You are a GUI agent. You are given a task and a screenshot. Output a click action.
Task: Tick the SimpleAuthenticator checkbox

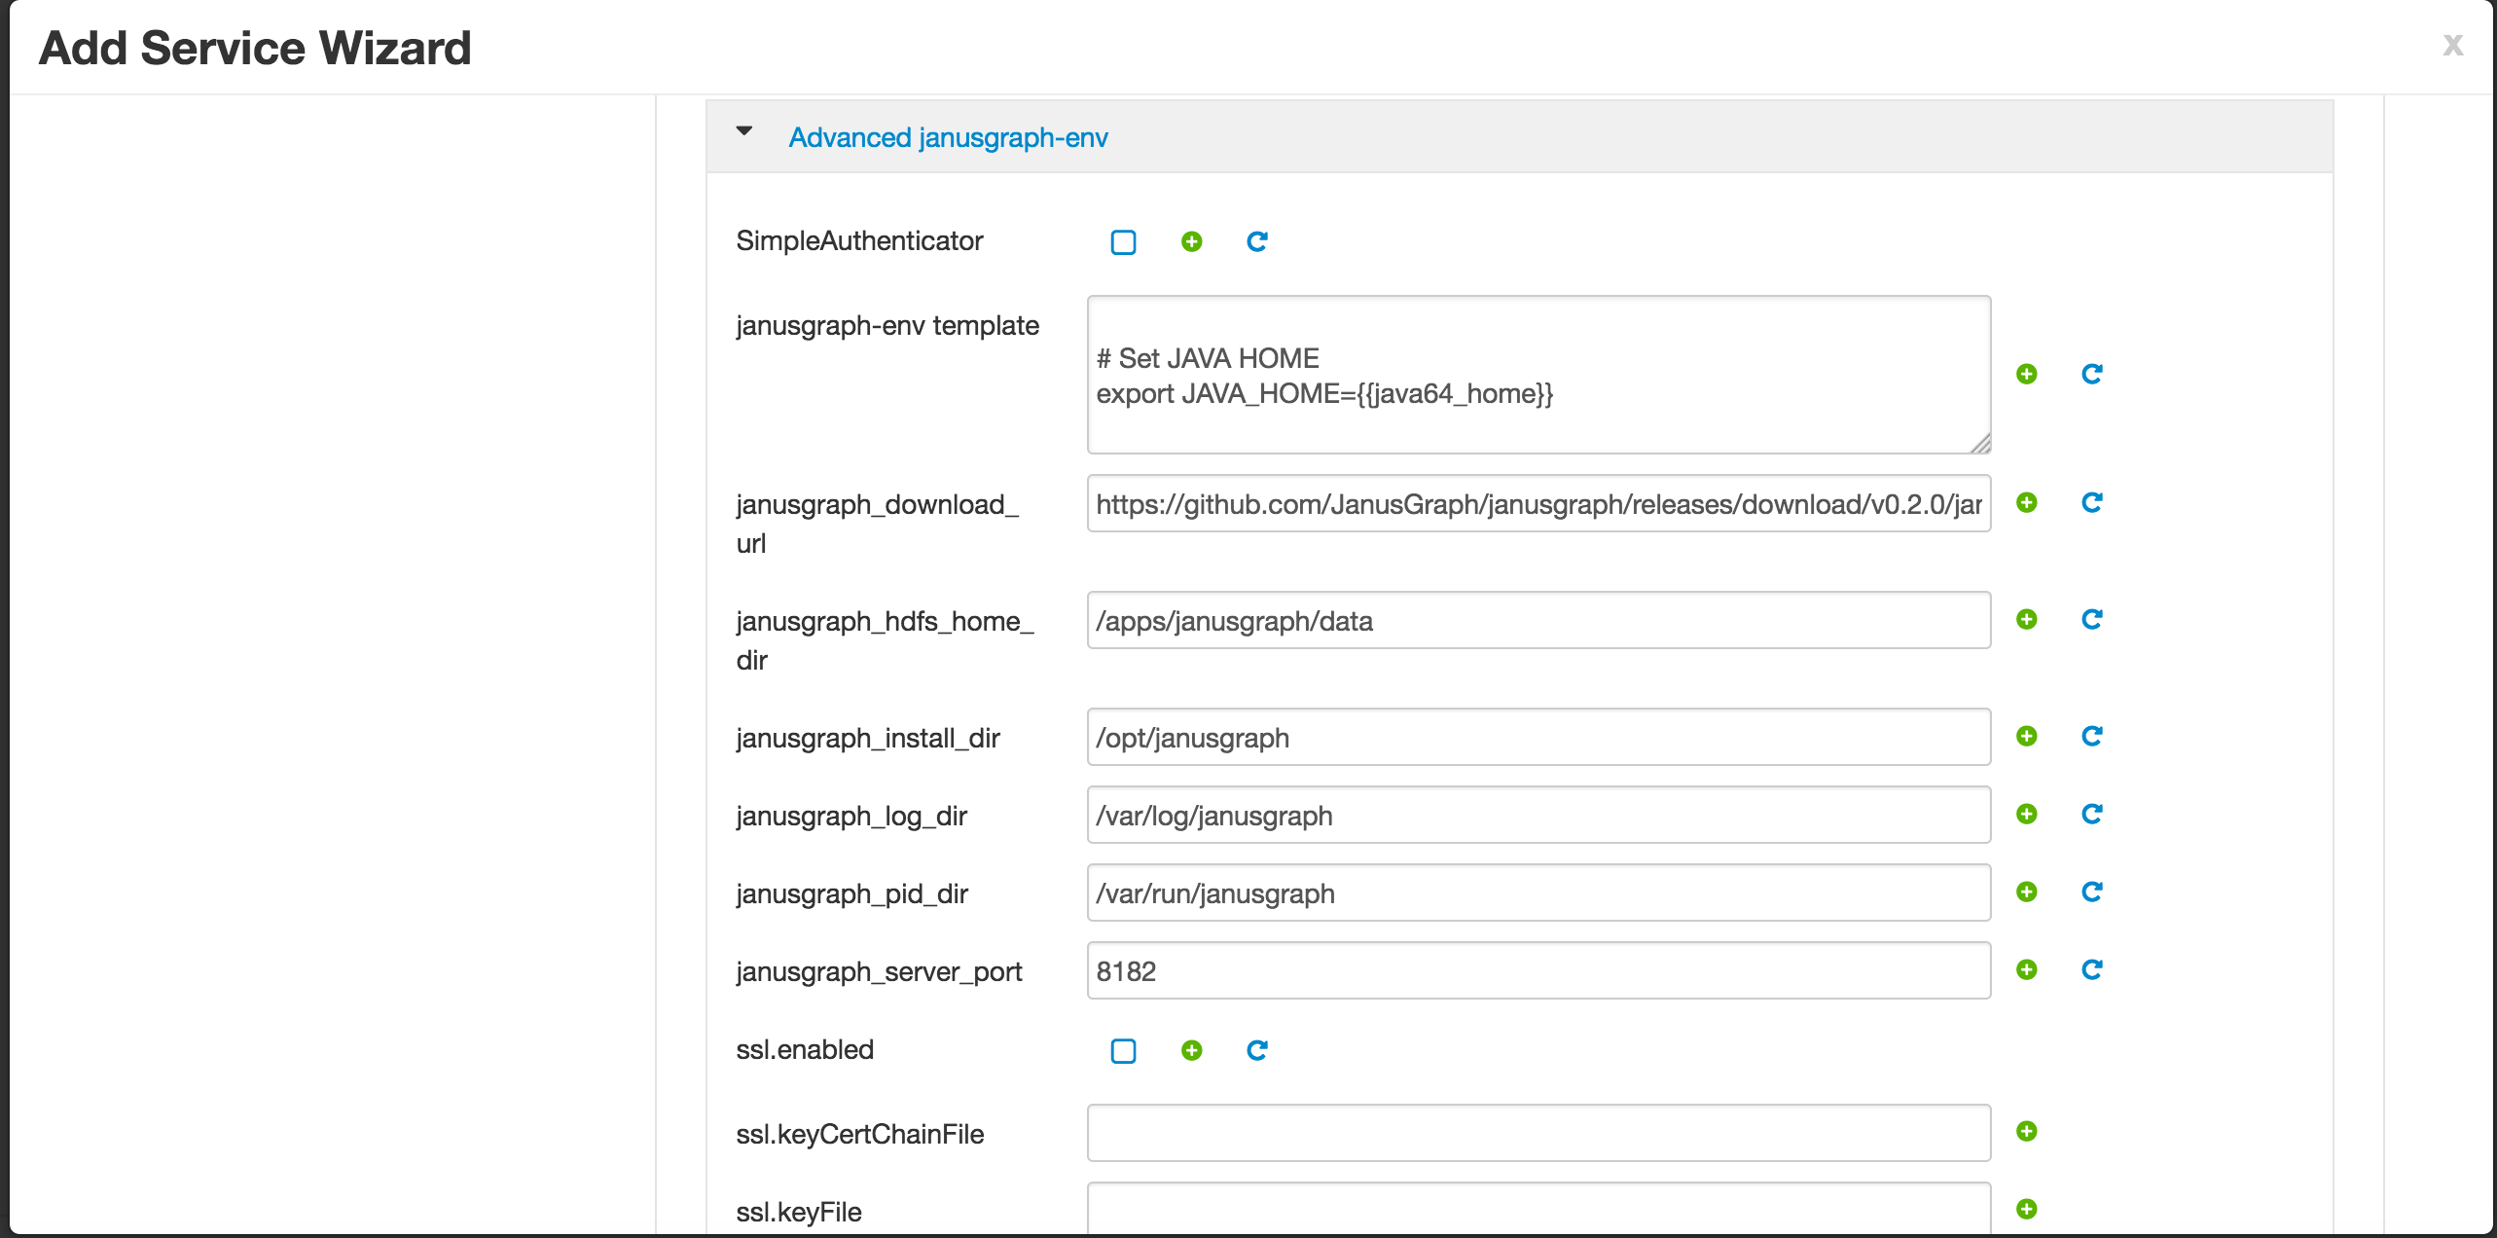coord(1123,242)
